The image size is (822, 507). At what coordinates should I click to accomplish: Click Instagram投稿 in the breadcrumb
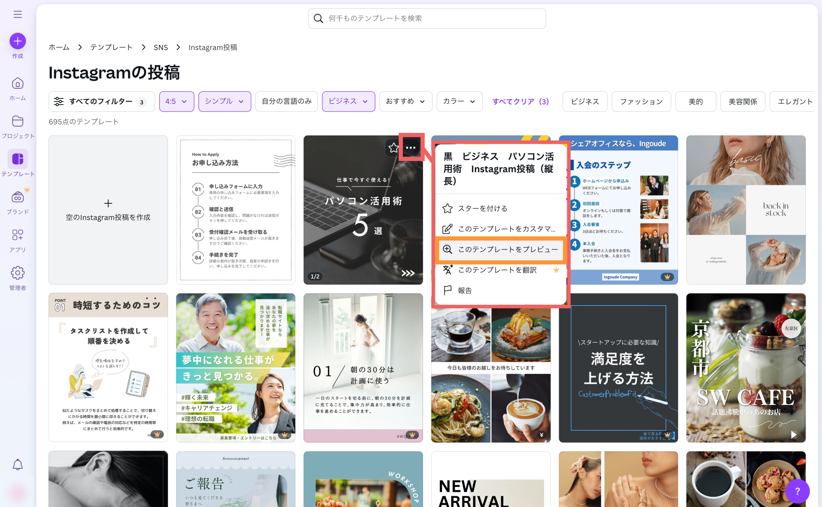tap(213, 47)
